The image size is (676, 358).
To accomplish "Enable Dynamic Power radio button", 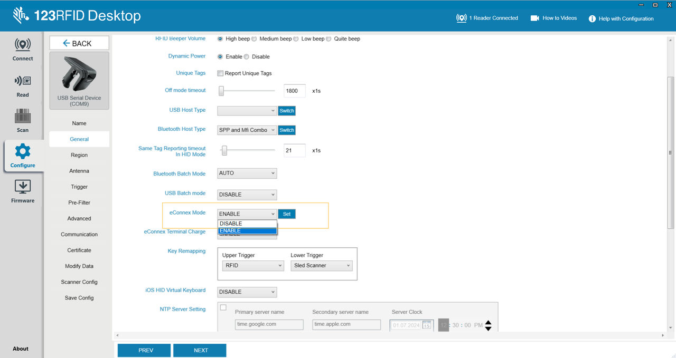I will click(x=220, y=56).
